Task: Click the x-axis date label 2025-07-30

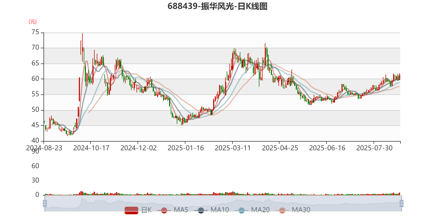Action: pos(374,148)
